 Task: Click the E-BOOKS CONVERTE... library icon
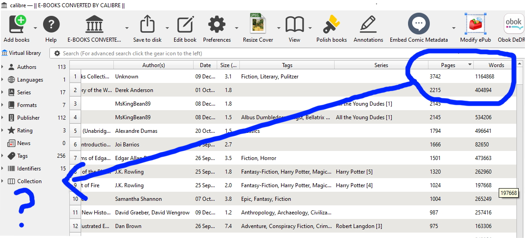(94, 24)
